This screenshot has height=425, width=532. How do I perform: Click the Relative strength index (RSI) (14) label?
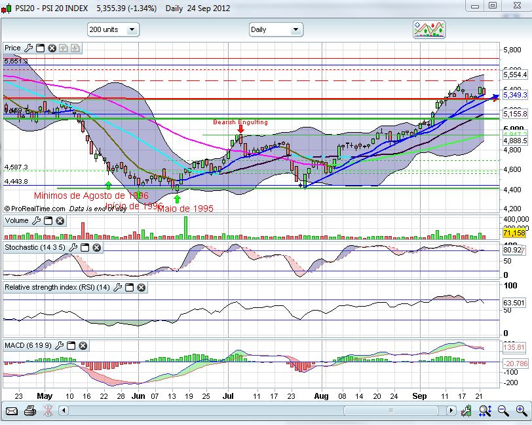point(57,288)
